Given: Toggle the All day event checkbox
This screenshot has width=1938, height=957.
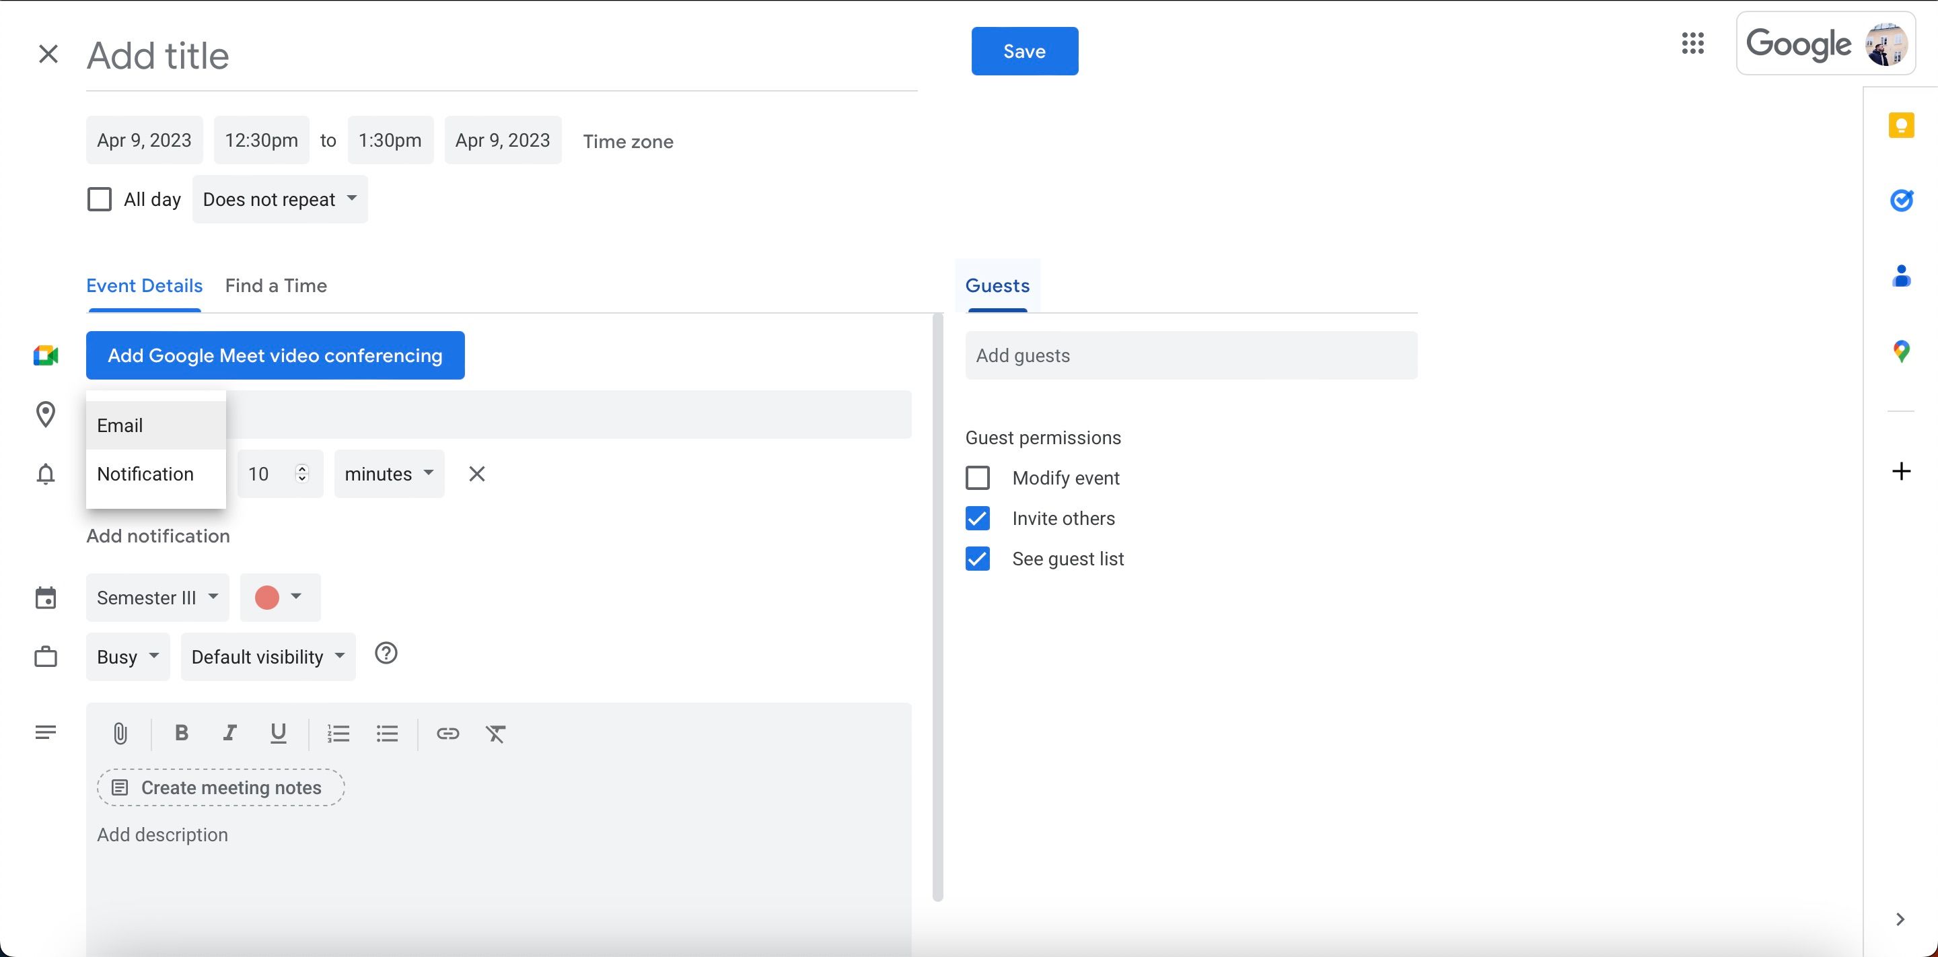Looking at the screenshot, I should [99, 198].
